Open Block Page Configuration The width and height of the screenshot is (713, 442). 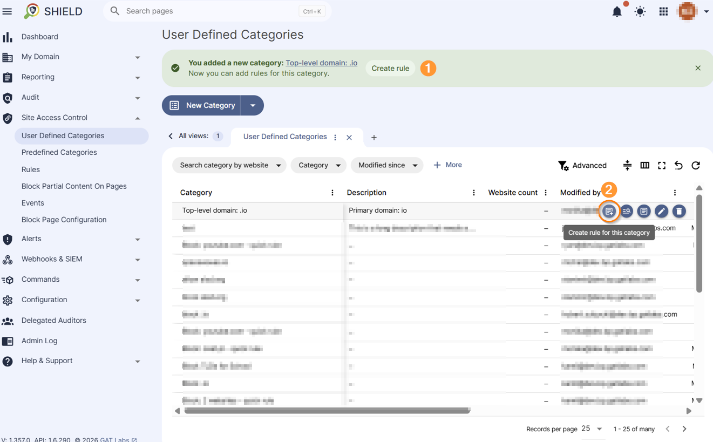(x=64, y=220)
